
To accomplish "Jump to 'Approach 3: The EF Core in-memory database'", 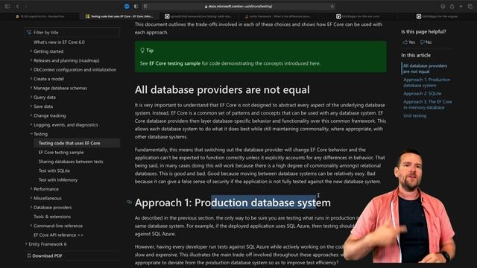I will click(x=427, y=104).
